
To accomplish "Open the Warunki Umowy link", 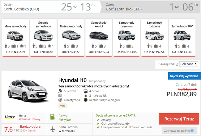I will tap(30, 119).
